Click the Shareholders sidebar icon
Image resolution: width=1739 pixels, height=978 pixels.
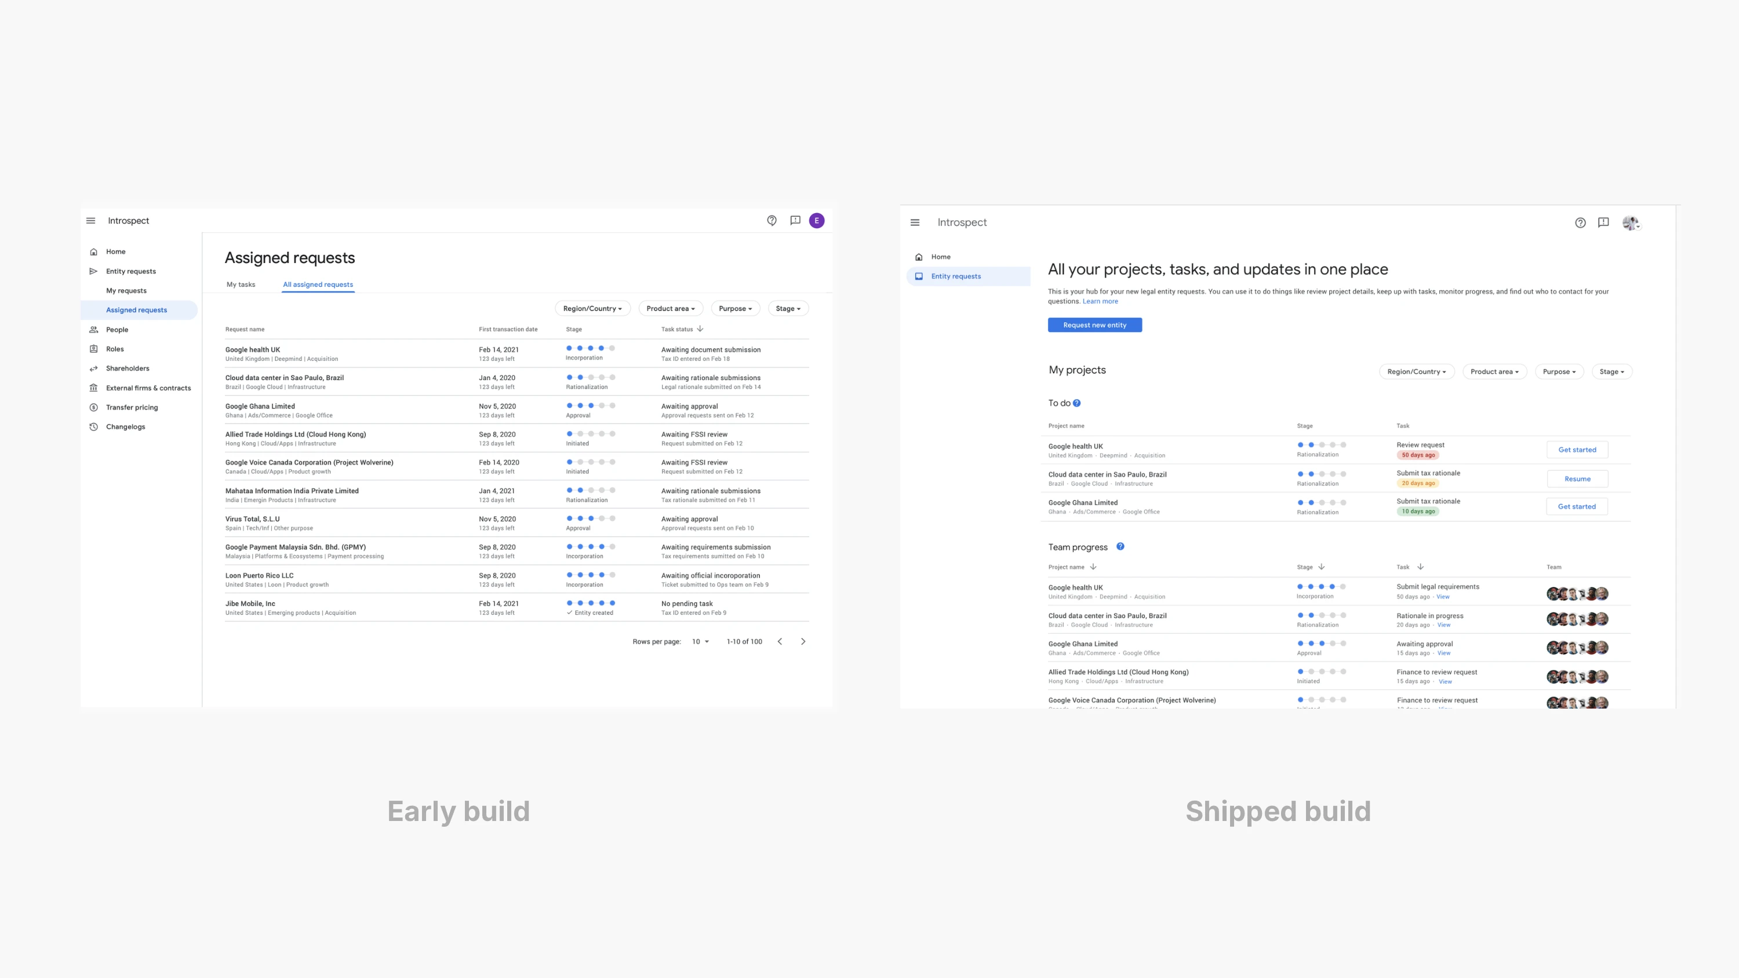click(94, 368)
